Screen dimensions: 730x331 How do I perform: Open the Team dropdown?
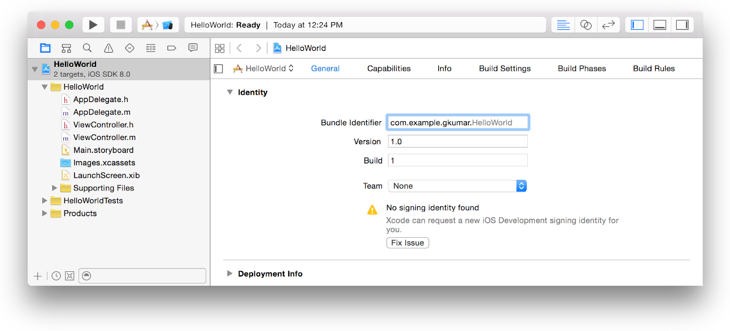pos(457,186)
